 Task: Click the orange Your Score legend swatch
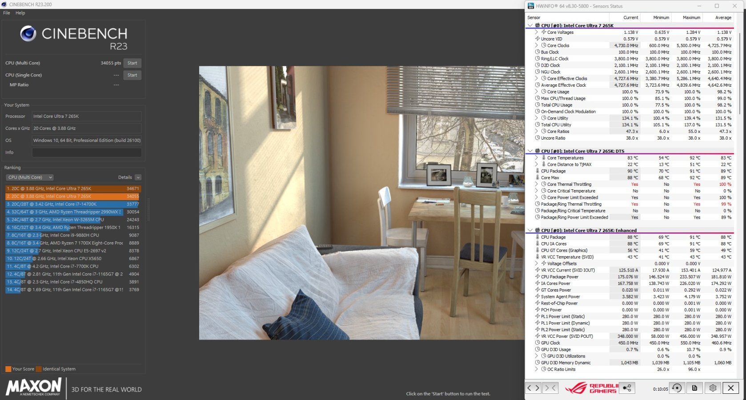[8, 369]
